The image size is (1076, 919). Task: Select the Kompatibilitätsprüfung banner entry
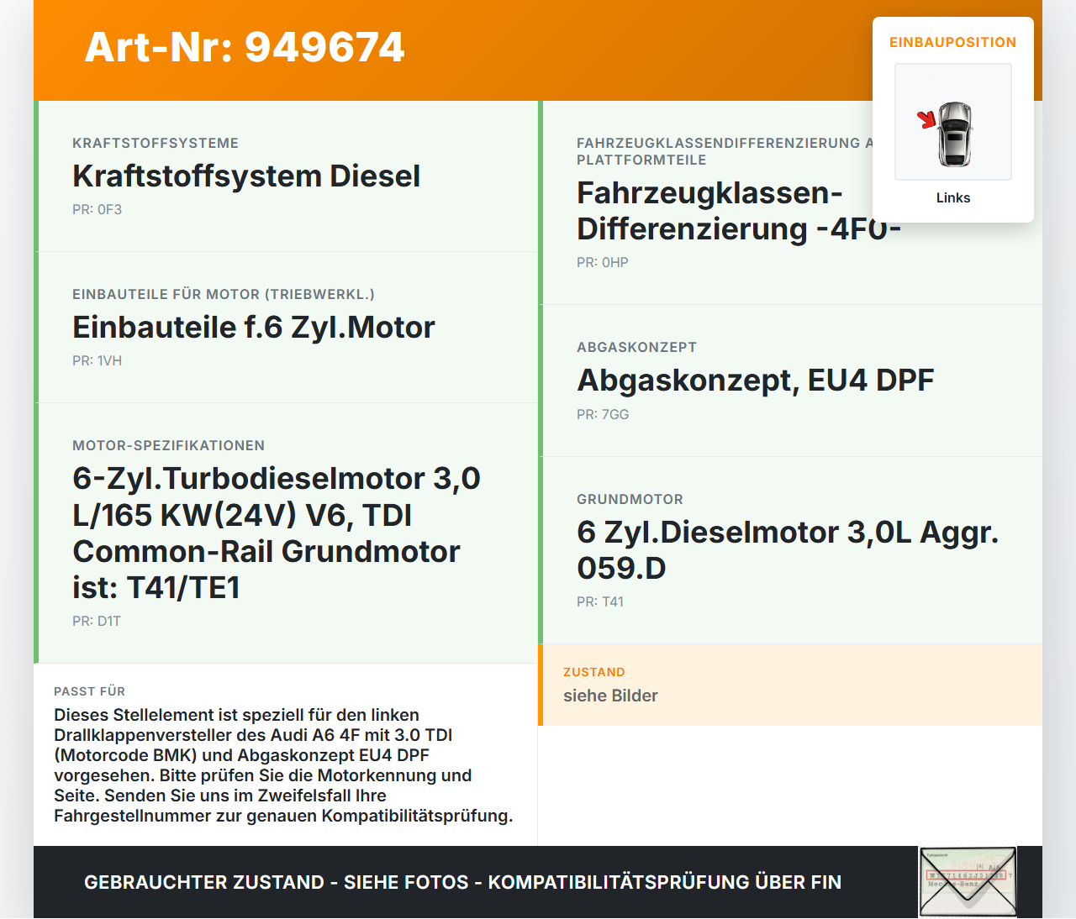click(x=462, y=882)
